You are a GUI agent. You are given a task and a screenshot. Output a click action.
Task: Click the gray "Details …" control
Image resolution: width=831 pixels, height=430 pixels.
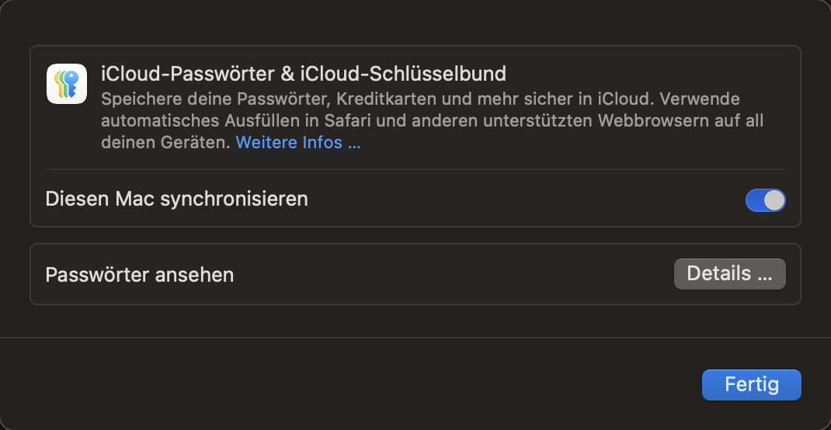tap(729, 274)
